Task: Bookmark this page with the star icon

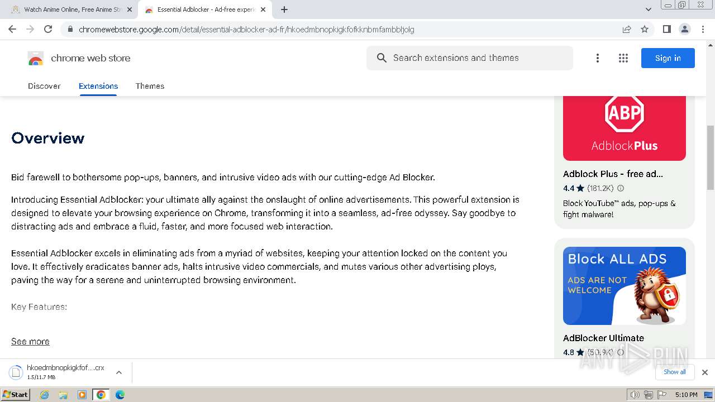Action: tap(645, 29)
